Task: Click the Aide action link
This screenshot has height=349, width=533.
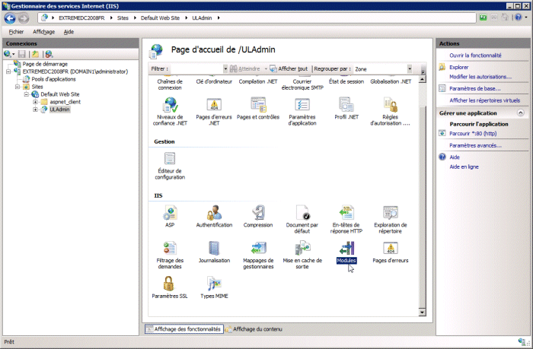Action: tap(455, 157)
